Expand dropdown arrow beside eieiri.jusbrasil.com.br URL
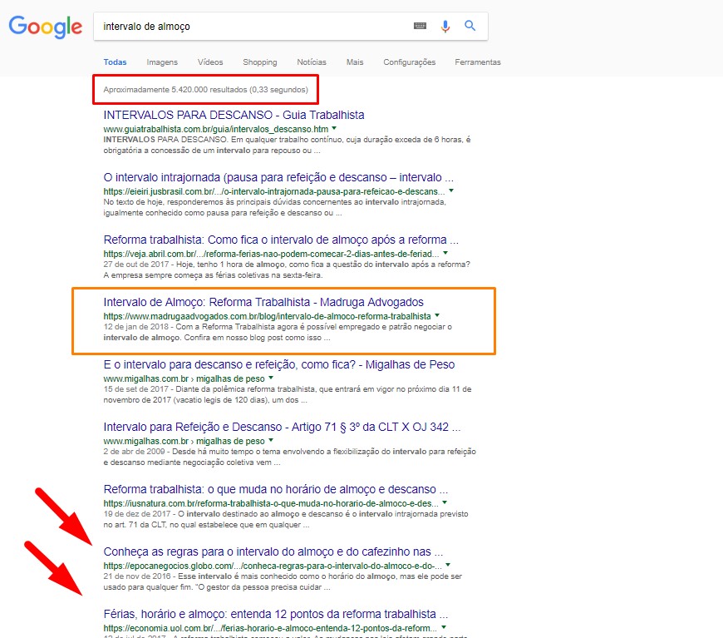This screenshot has width=723, height=638. tap(451, 190)
